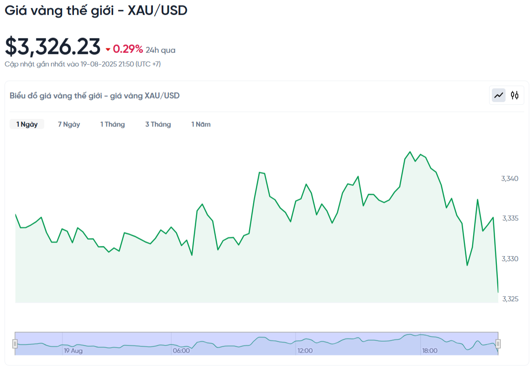The width and height of the screenshot is (532, 368).
Task: Click the 3,330 y-axis label
Action: 510,259
